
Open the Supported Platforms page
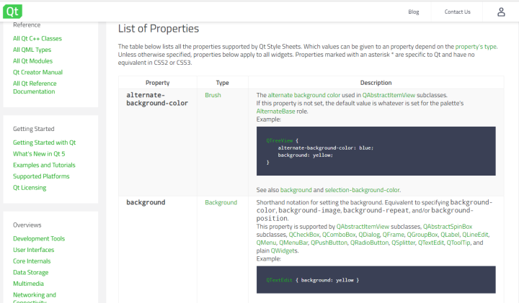point(41,176)
